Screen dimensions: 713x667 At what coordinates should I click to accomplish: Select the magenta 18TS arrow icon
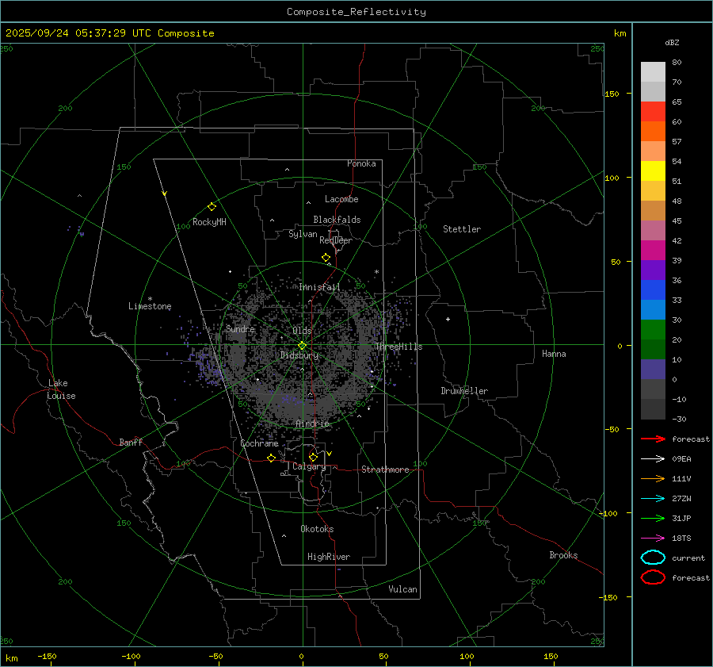click(x=653, y=539)
